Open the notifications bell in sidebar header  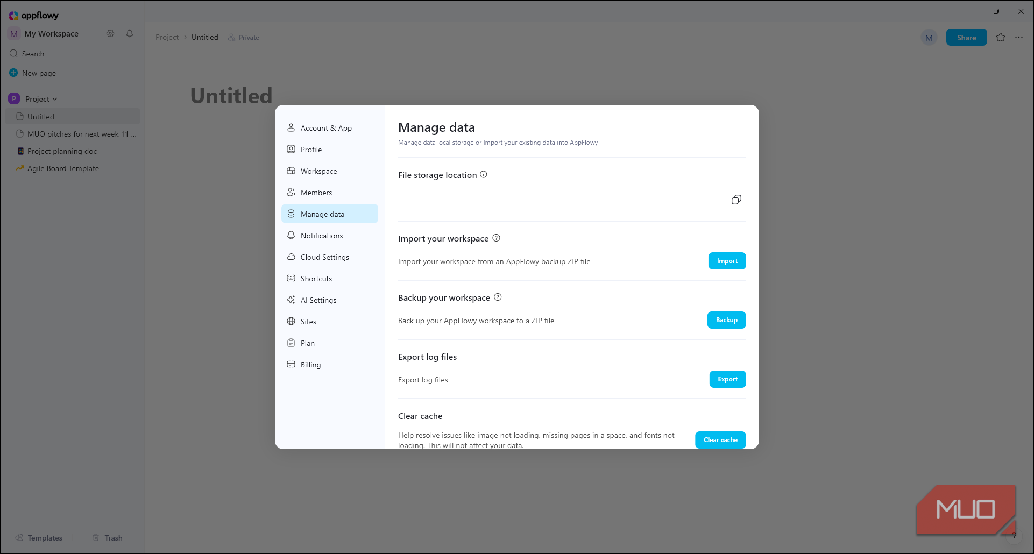pyautogui.click(x=130, y=33)
